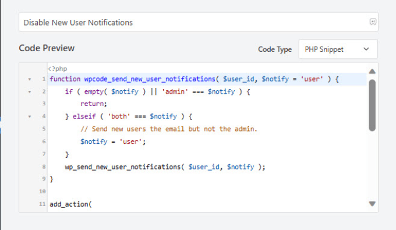Click the <?php opening tag
This screenshot has width=396, height=230.
[57, 69]
